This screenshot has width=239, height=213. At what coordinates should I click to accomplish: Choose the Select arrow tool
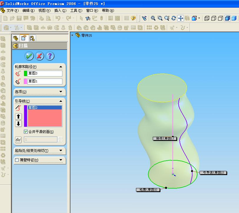[82, 18]
